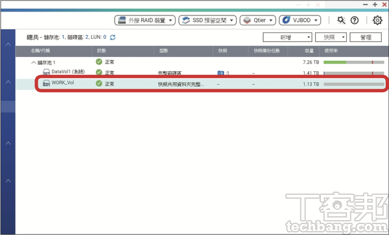This screenshot has height=235, width=389.
Task: Click the 外接 RAID 裝置 drive icon
Action: click(x=122, y=20)
